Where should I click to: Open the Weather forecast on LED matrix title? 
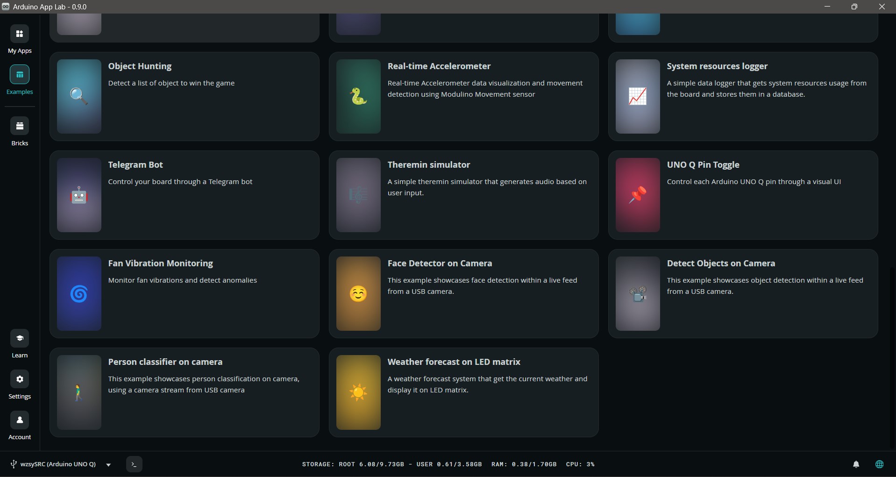pos(454,362)
